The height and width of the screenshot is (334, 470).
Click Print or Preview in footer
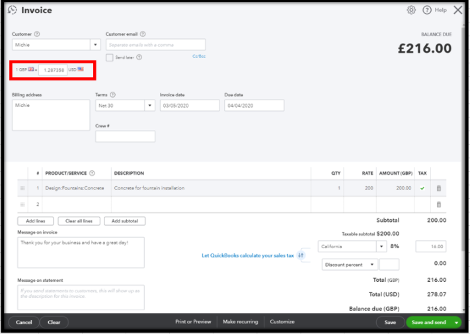pos(193,322)
